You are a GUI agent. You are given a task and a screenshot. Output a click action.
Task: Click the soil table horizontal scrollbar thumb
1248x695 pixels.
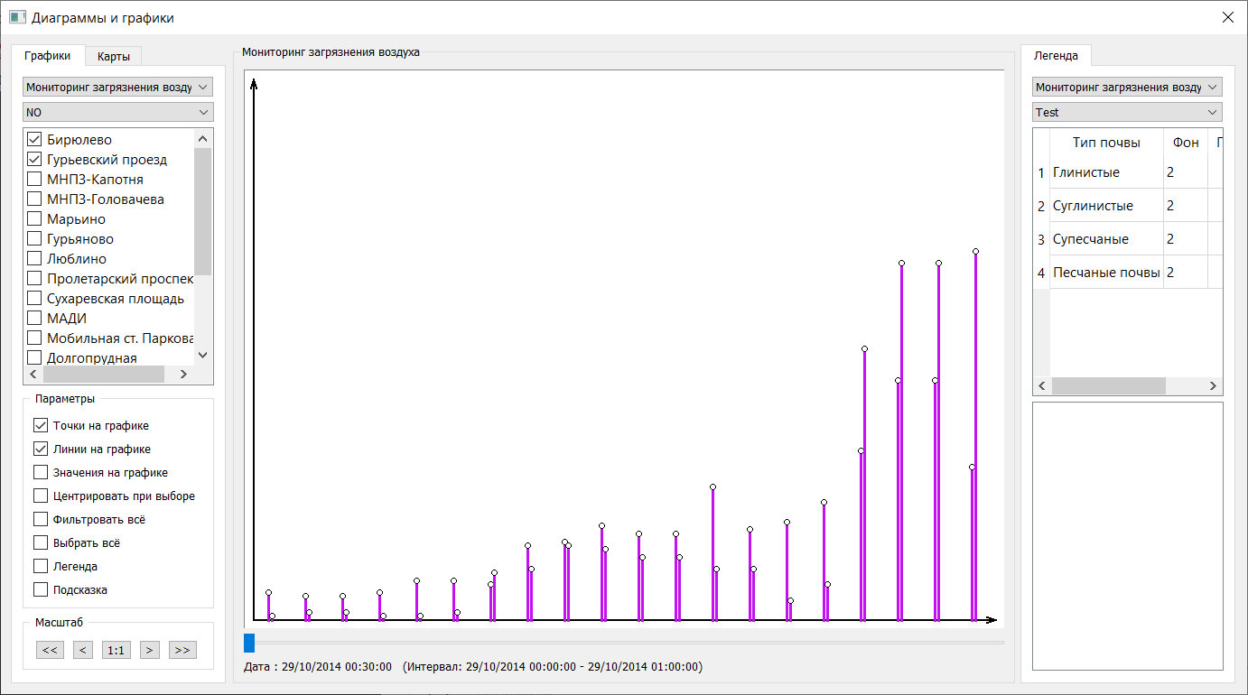tap(1108, 385)
